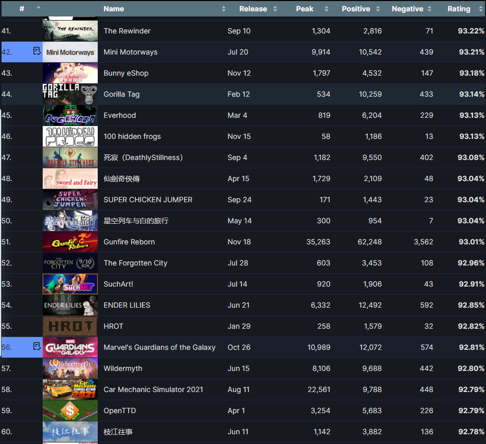
Task: Sort table by Positive column header
Action: click(356, 9)
